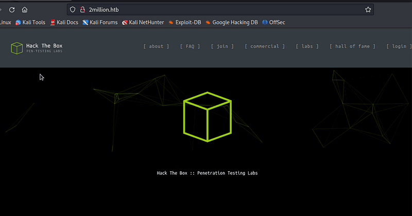The image size is (412, 216).
Task: Go to the browser home page
Action: (25, 9)
